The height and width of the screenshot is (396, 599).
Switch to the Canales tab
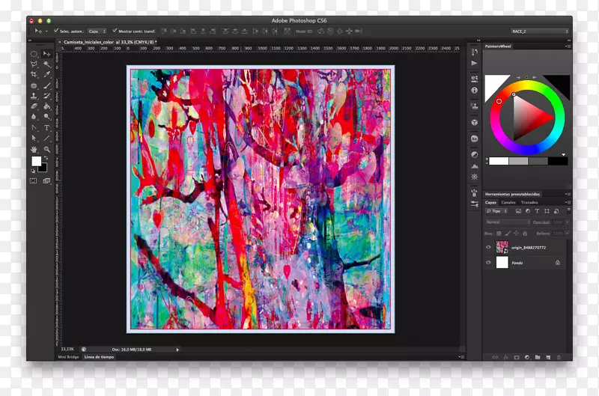click(508, 203)
